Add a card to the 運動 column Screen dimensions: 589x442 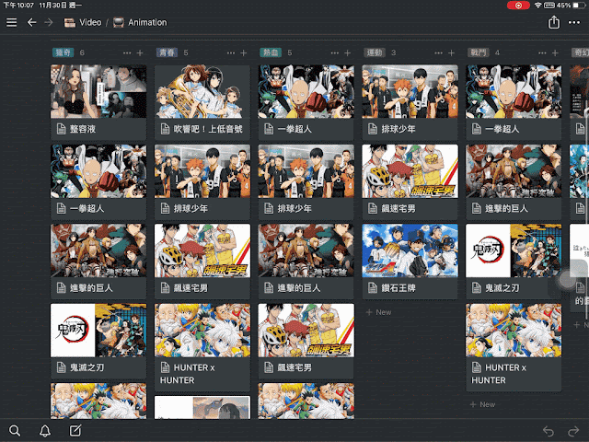point(451,53)
